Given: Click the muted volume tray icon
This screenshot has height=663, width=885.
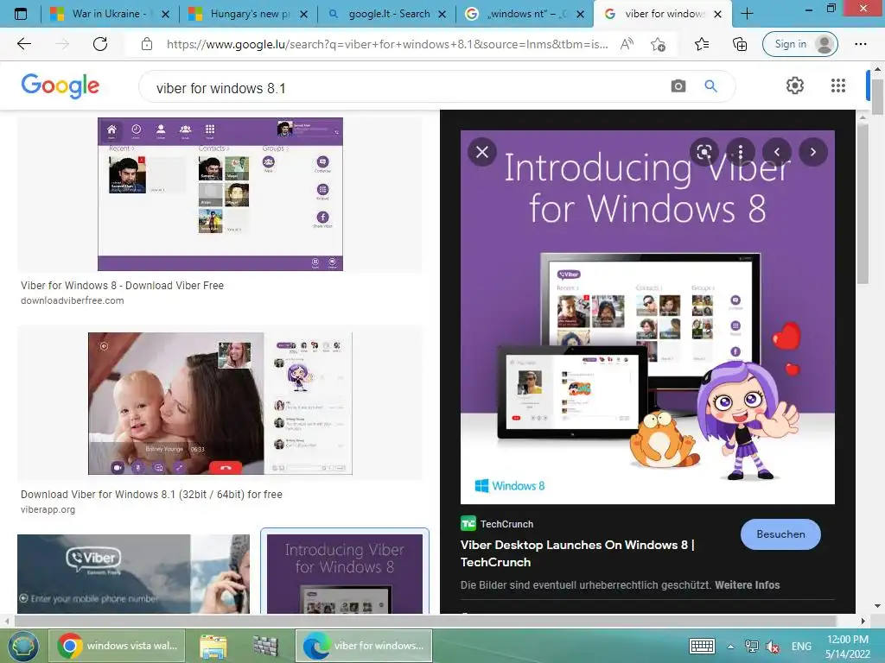Looking at the screenshot, I should click(x=772, y=647).
